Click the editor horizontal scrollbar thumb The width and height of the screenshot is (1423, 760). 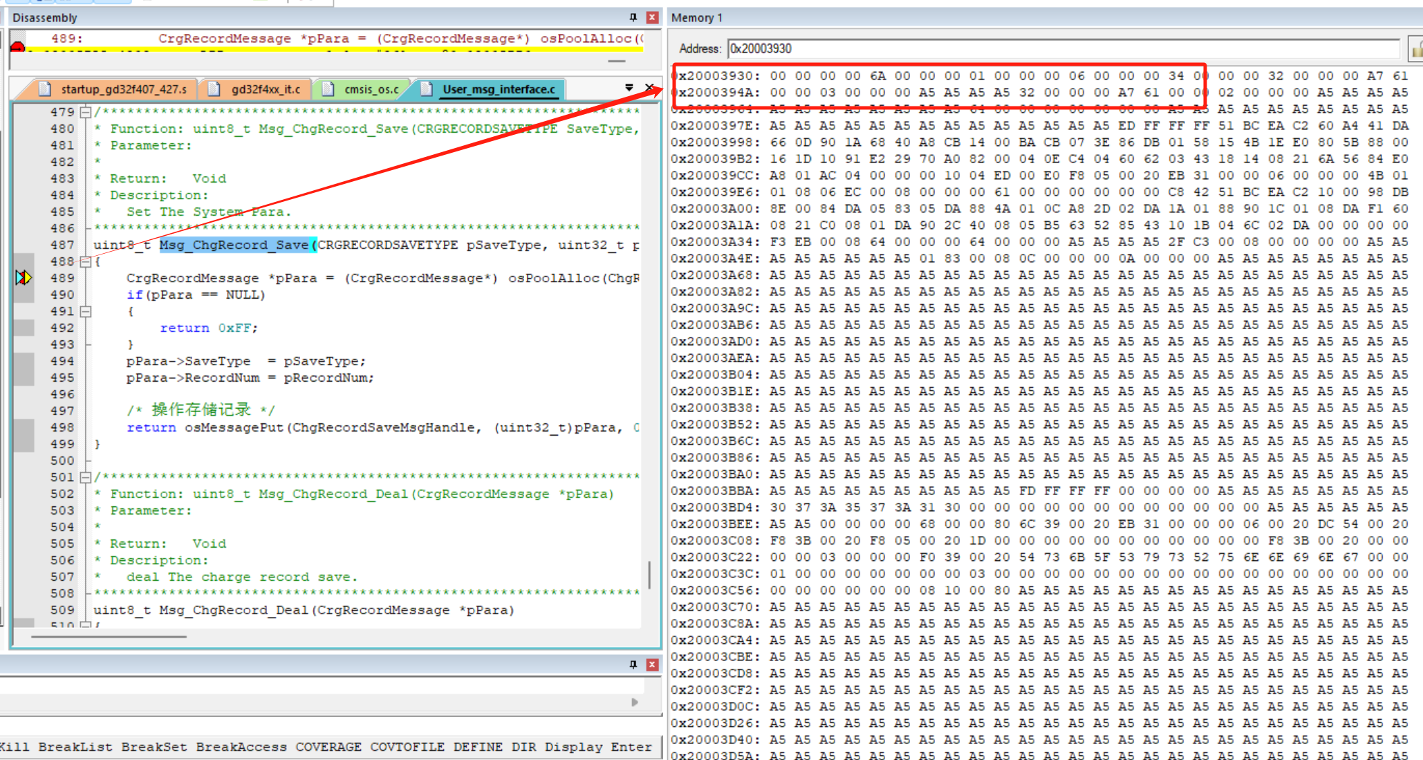[109, 636]
